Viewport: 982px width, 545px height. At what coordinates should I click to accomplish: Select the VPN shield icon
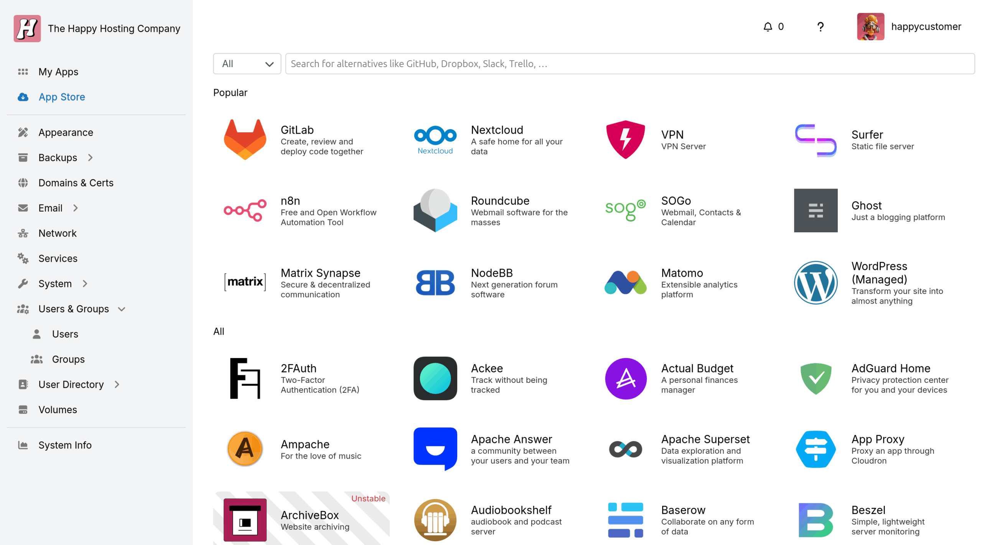625,140
